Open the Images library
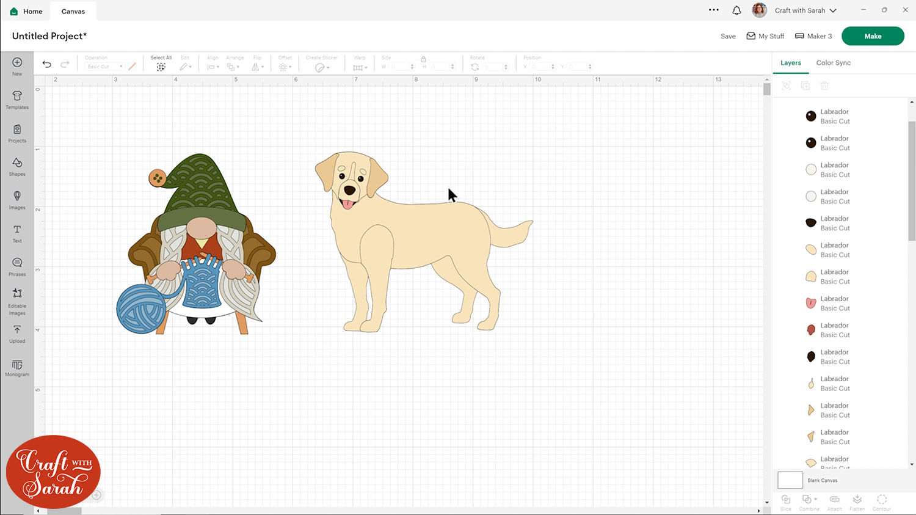The image size is (916, 515). [17, 200]
